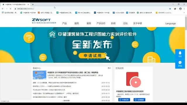Image resolution: width=187 pixels, height=105 pixels.
Task: Open the first bookmark in the bookmarks bar
Action: pos(10,13)
